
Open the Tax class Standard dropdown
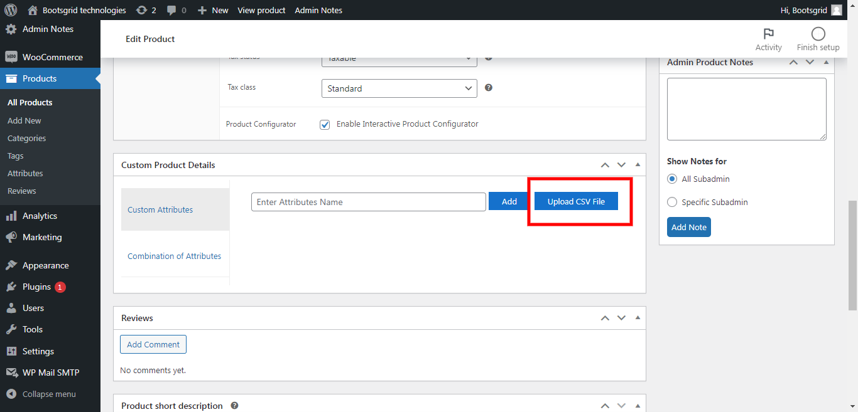[399, 88]
